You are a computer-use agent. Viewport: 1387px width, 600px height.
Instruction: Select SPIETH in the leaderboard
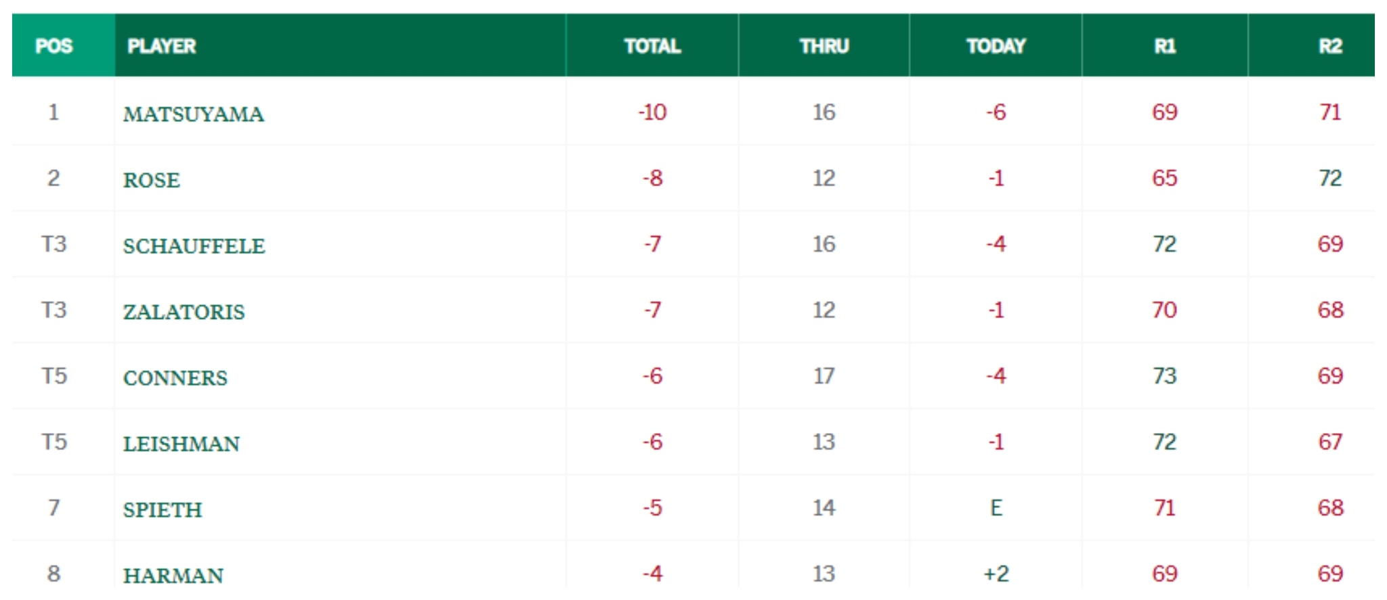(x=163, y=509)
